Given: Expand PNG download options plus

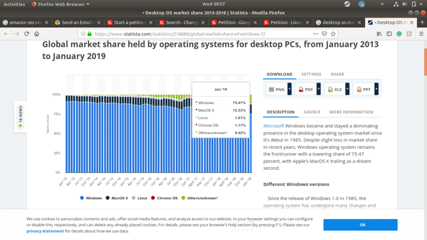Looking at the screenshot, I should tap(289, 89).
